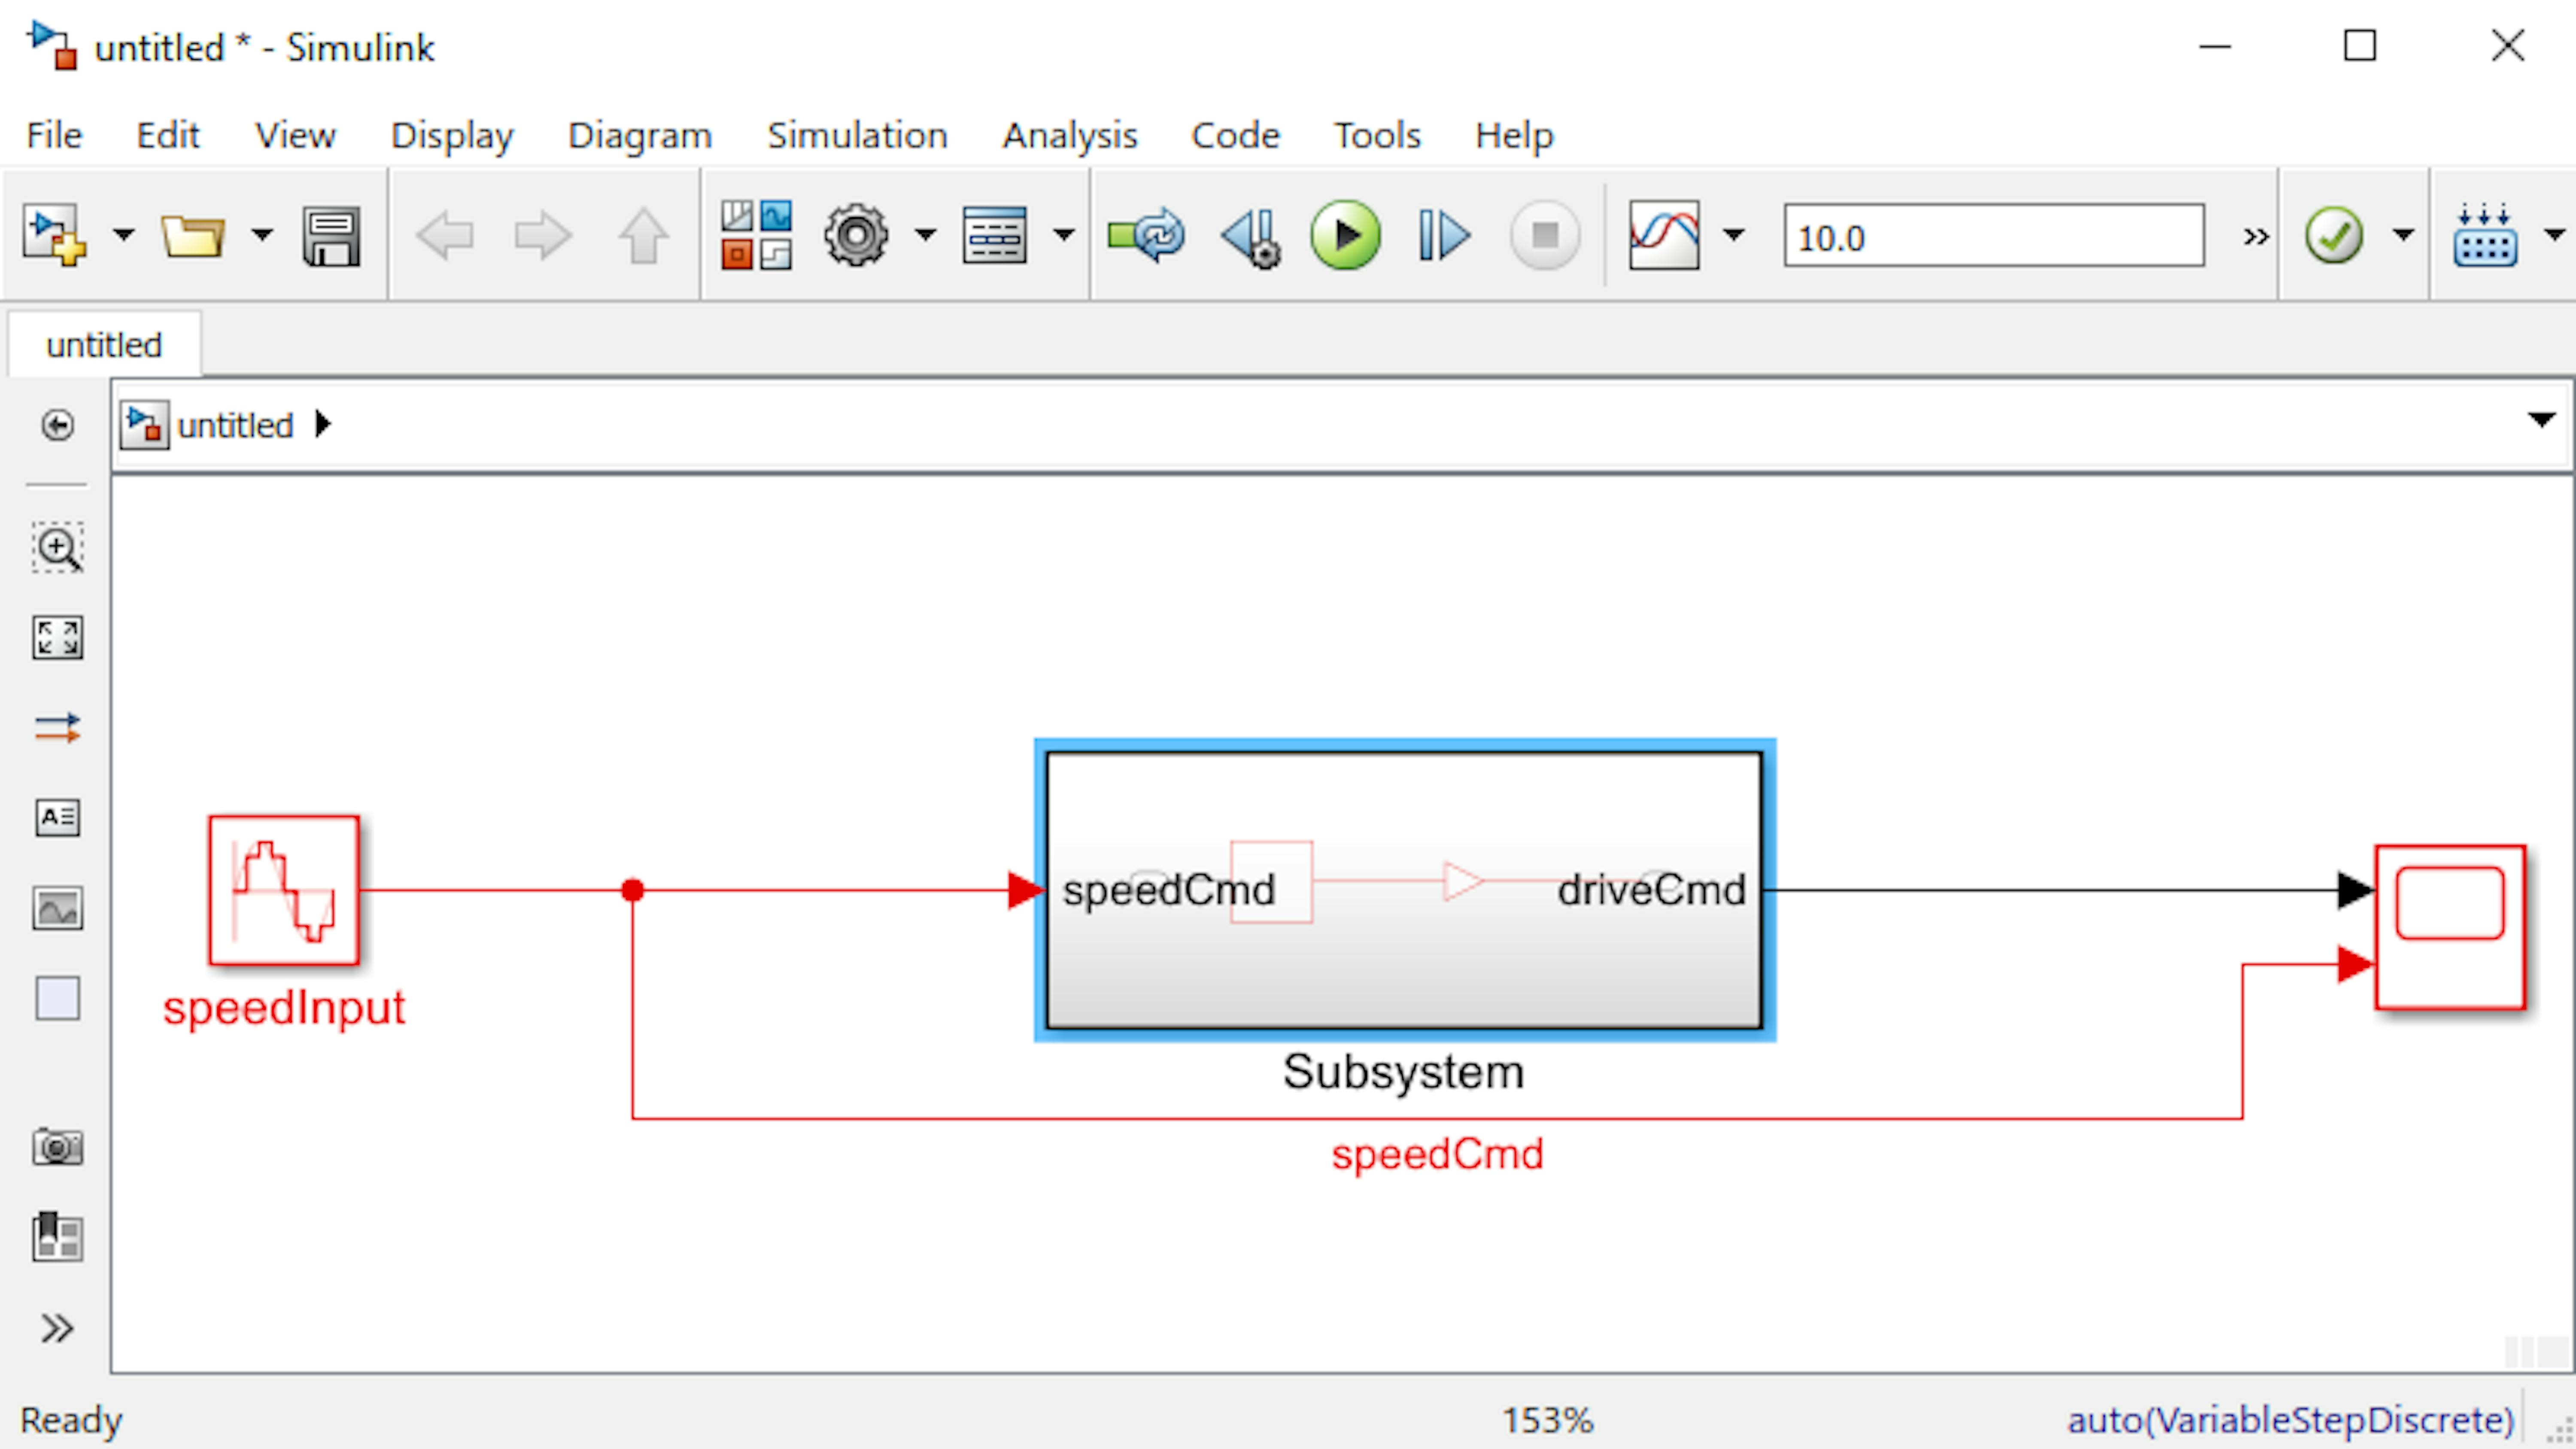This screenshot has width=2576, height=1449.
Task: Click the Screenshot camera icon
Action: [x=57, y=1147]
